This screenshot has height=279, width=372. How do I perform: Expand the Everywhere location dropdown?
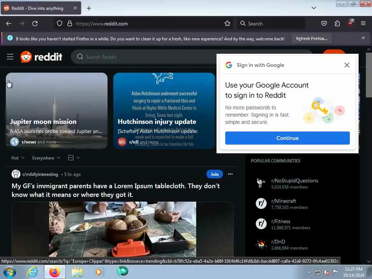pos(46,158)
